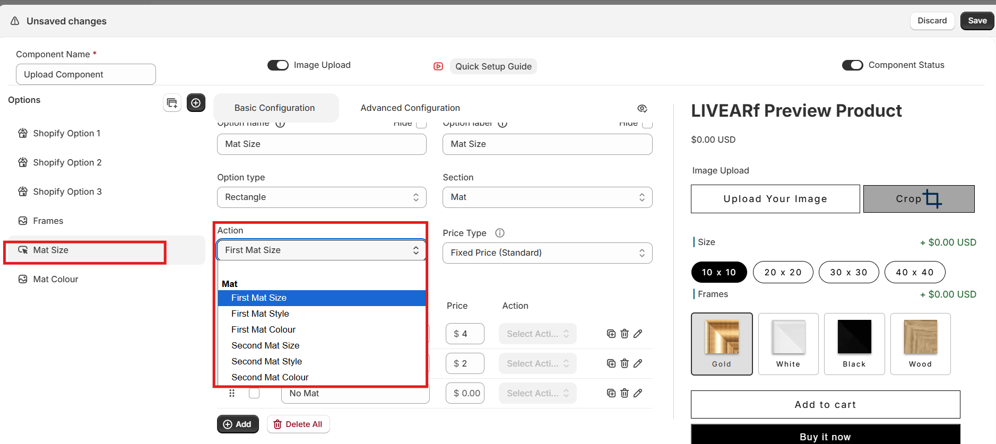The width and height of the screenshot is (996, 444).
Task: Click the Price Type info icon
Action: [x=500, y=233]
